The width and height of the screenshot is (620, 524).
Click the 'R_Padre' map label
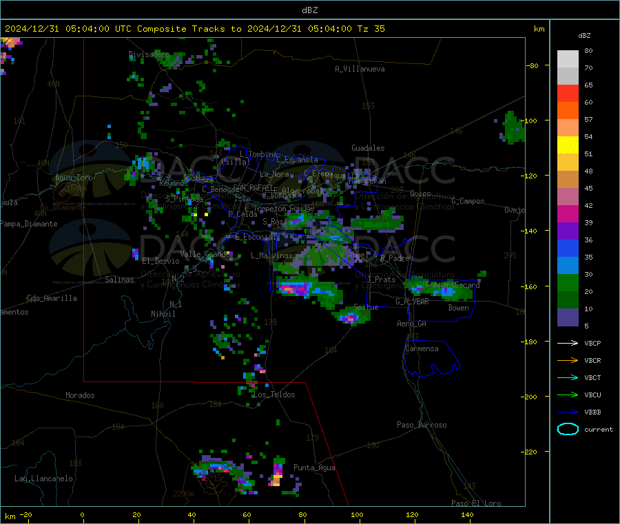(395, 258)
